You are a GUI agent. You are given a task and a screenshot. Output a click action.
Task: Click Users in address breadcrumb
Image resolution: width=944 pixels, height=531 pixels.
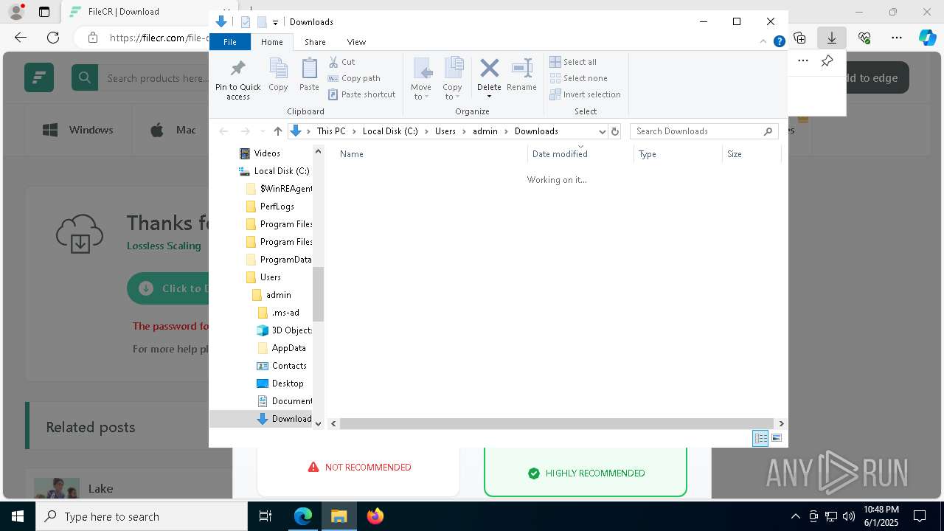pyautogui.click(x=445, y=131)
